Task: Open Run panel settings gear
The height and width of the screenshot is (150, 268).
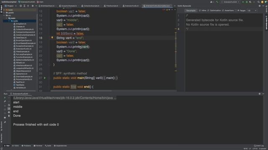Action: (x=260, y=94)
